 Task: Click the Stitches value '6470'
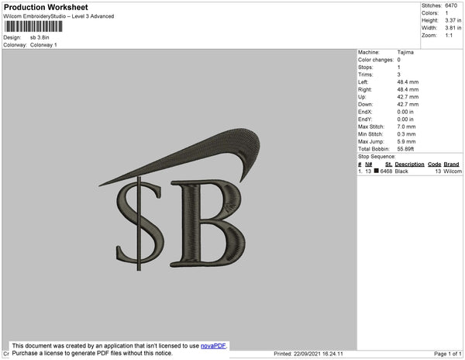click(x=451, y=5)
